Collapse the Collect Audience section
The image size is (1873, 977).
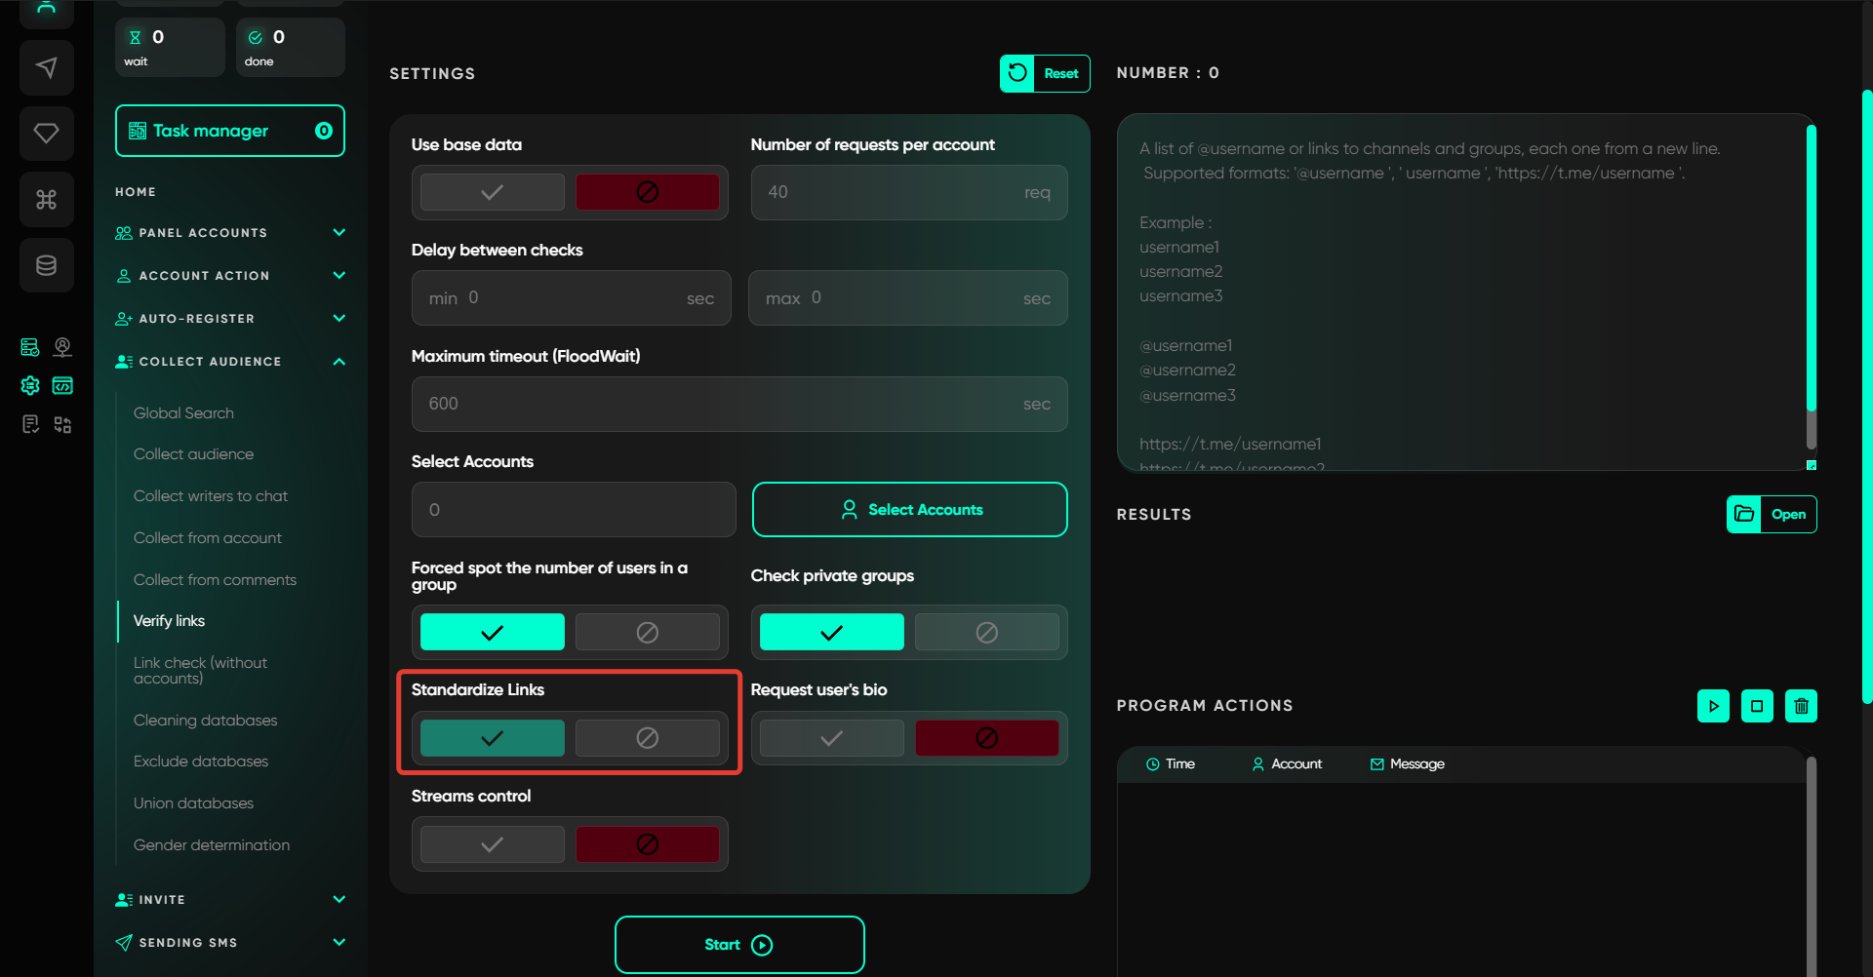[339, 362]
